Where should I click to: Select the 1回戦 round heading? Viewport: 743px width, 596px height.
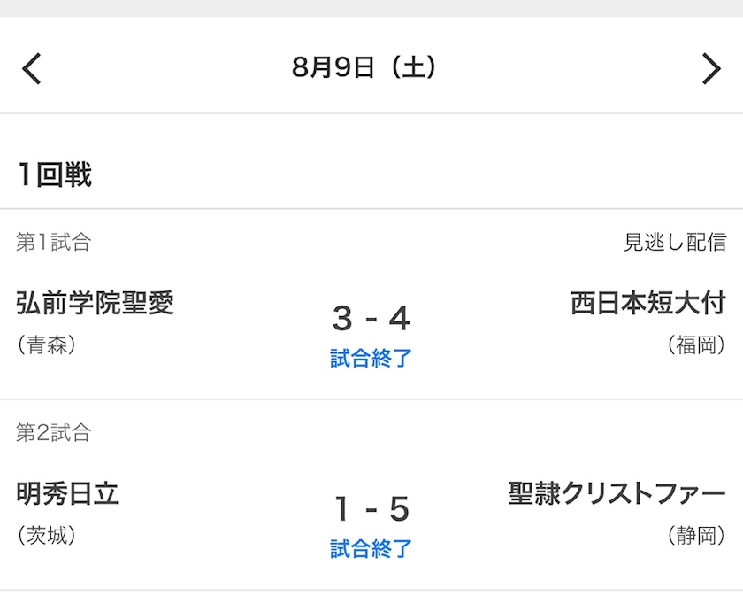[55, 175]
